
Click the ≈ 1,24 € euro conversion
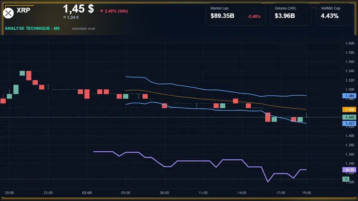pos(71,17)
